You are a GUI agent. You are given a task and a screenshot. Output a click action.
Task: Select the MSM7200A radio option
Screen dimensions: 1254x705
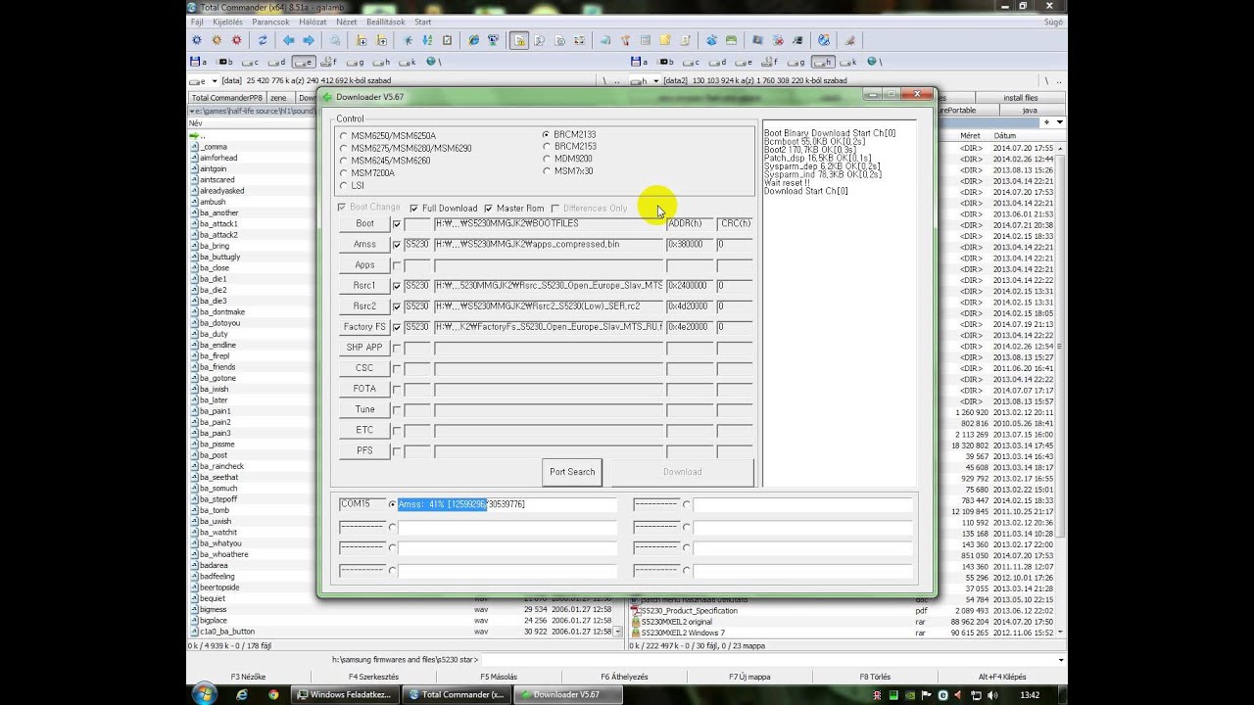pos(366,173)
